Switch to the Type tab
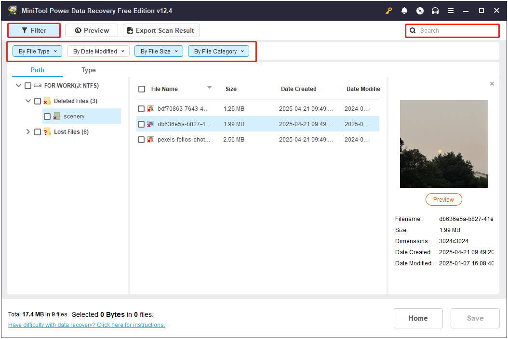The image size is (508, 339). click(x=89, y=70)
